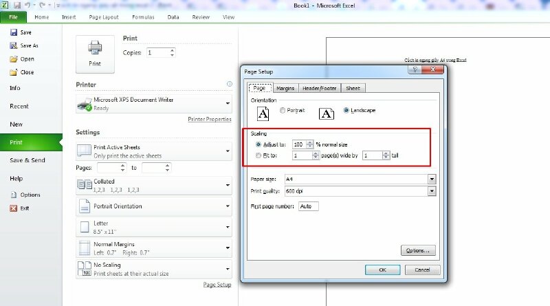Select the Adjust to scaling option
This screenshot has width=550, height=306.
click(x=258, y=144)
